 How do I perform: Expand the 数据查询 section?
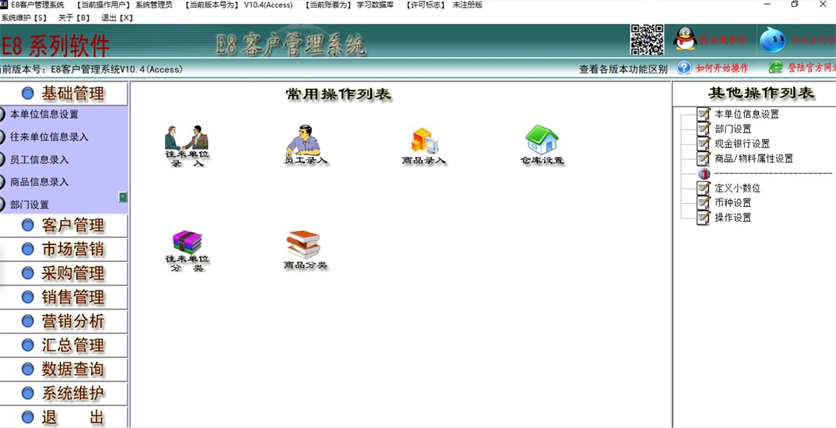click(x=65, y=369)
